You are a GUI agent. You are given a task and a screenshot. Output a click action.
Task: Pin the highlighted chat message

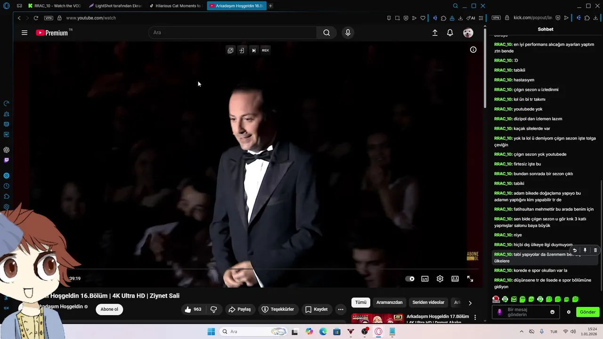coord(585,250)
